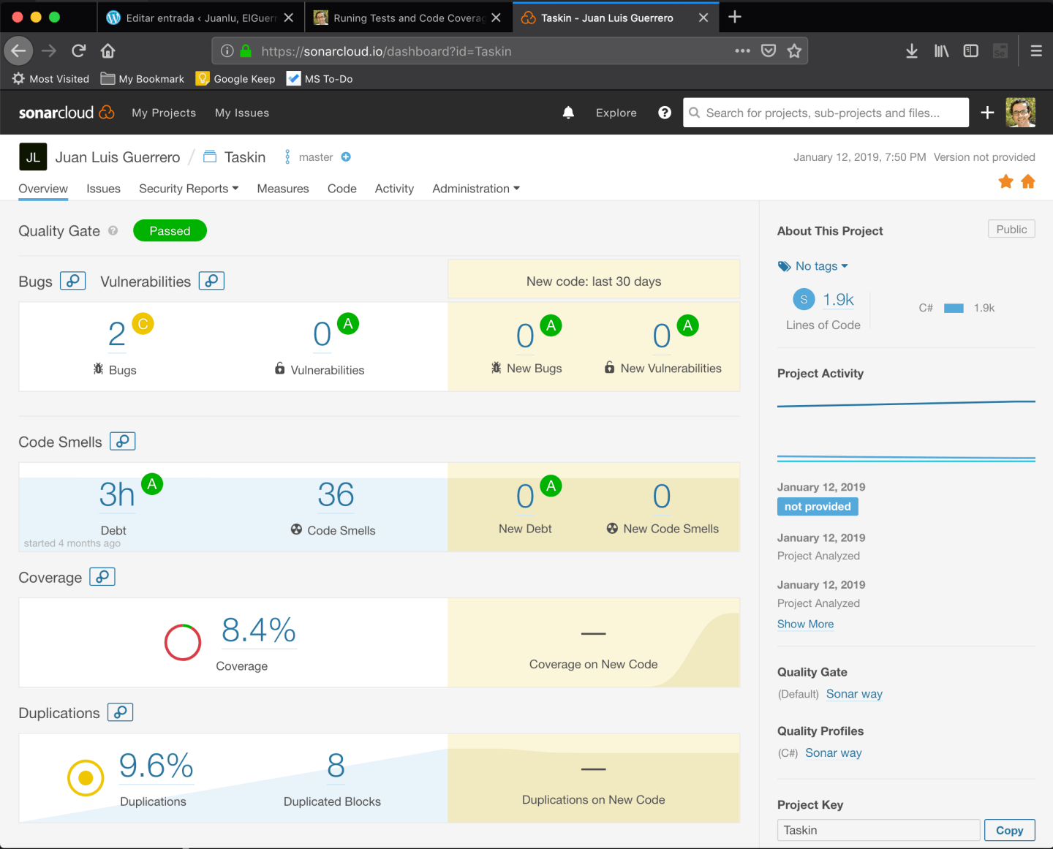Viewport: 1053px width, 849px height.
Task: Expand the Administration dropdown
Action: pyautogui.click(x=476, y=189)
